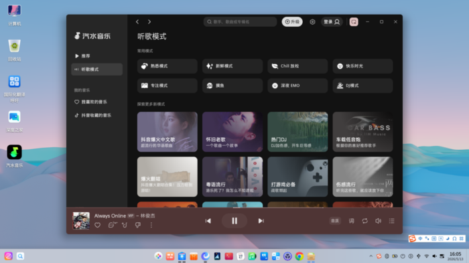The width and height of the screenshot is (469, 263).
Task: Start the 摸鱼 mode
Action: [x=232, y=86]
